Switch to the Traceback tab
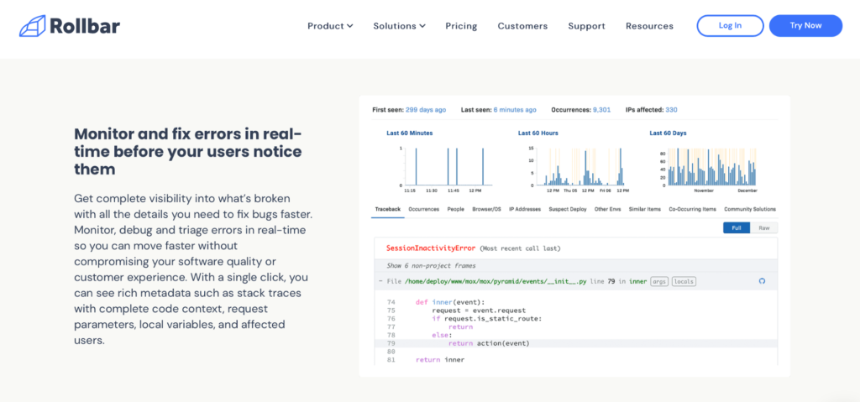 click(x=388, y=210)
